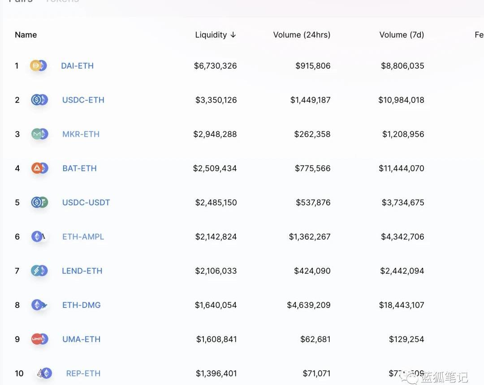Click the DAI-ETH pair token icon
This screenshot has width=484, height=385.
(38, 65)
